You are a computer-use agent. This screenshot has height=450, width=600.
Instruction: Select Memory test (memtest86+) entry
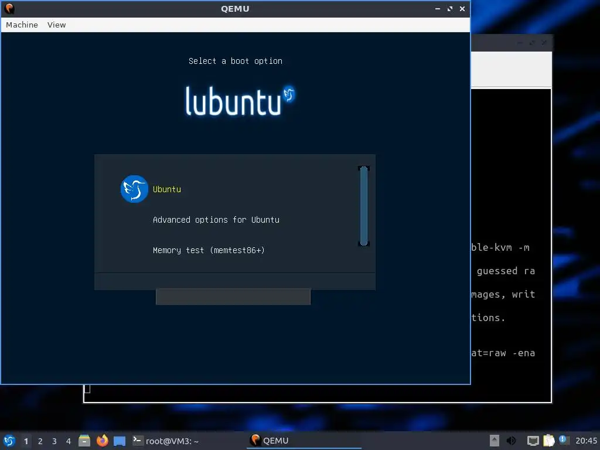point(209,250)
